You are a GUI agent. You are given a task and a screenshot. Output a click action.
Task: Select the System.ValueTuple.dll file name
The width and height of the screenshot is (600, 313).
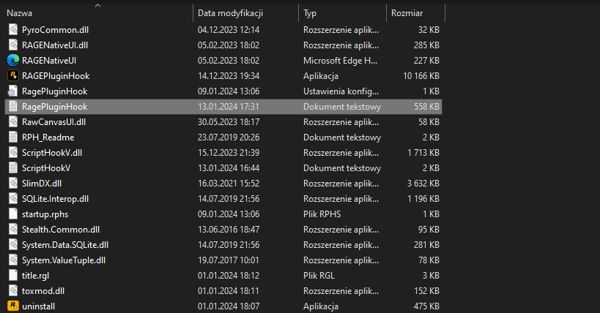tap(64, 260)
